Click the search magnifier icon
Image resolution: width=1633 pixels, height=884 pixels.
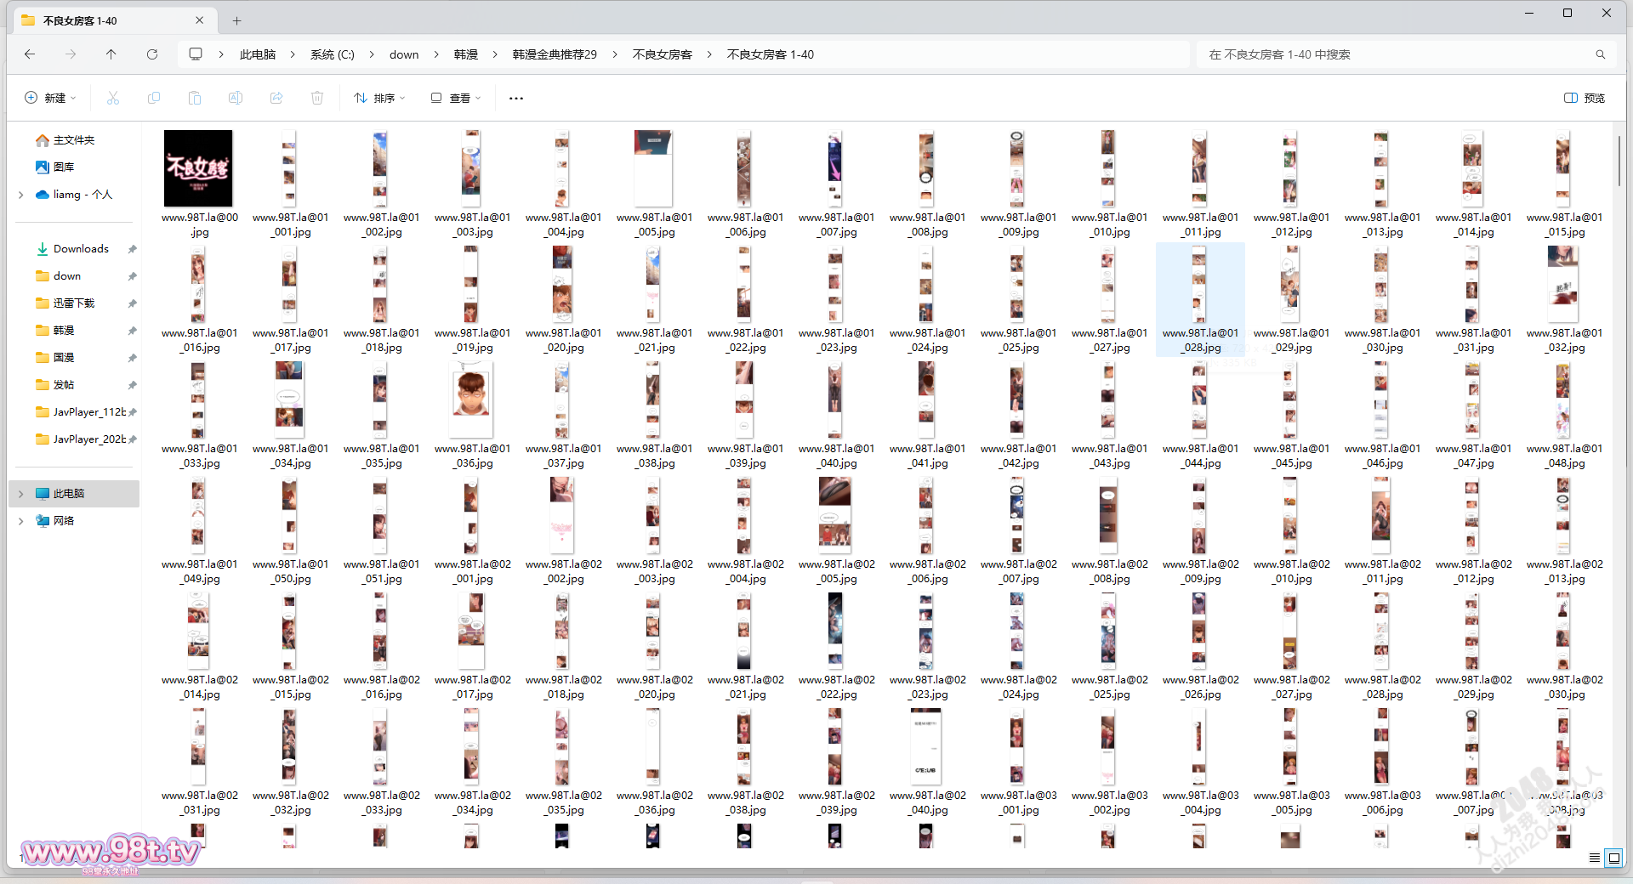1600,54
